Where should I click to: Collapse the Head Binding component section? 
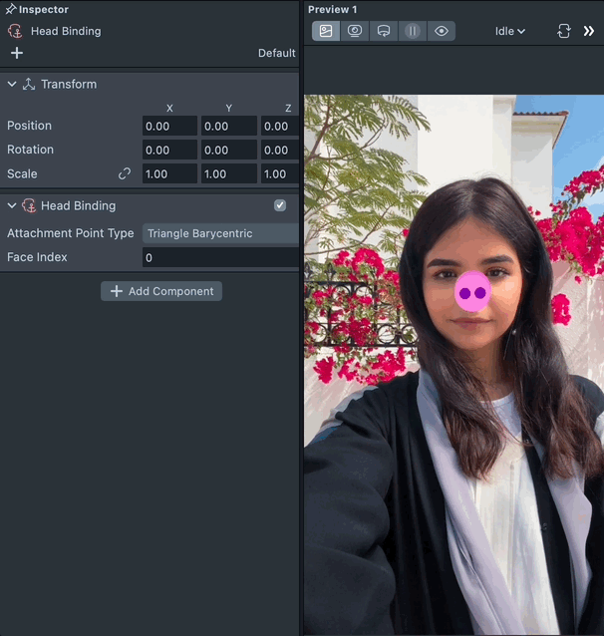(12, 205)
